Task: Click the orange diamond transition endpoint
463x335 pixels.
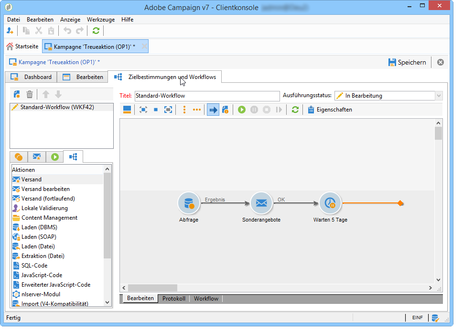Action: (400, 203)
